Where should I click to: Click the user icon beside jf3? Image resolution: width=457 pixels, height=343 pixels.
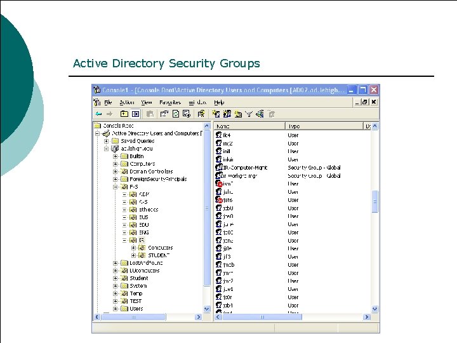pyautogui.click(x=218, y=257)
